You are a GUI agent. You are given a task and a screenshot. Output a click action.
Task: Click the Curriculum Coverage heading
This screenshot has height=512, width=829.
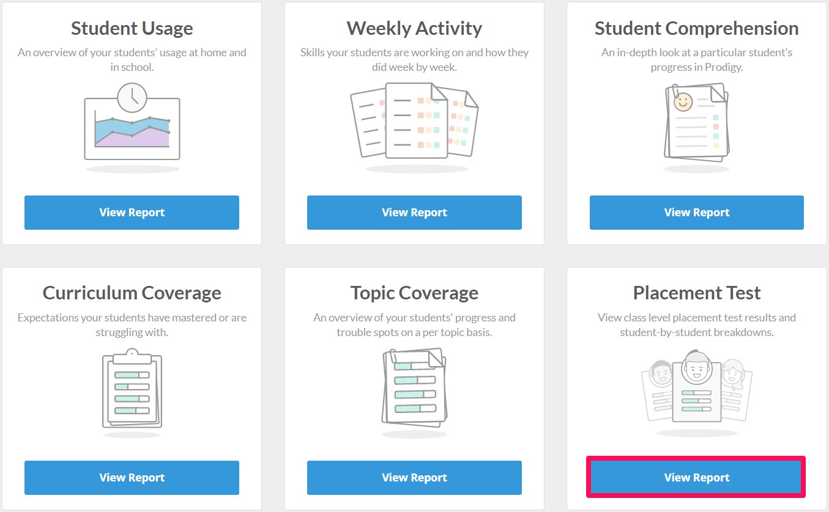pos(132,293)
